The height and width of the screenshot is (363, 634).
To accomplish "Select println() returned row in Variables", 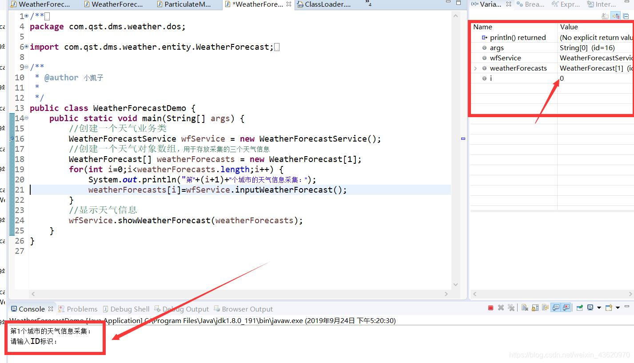I will coord(552,37).
